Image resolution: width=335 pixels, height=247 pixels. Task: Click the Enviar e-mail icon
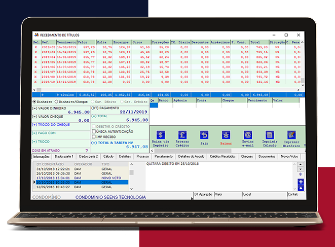click(x=247, y=135)
